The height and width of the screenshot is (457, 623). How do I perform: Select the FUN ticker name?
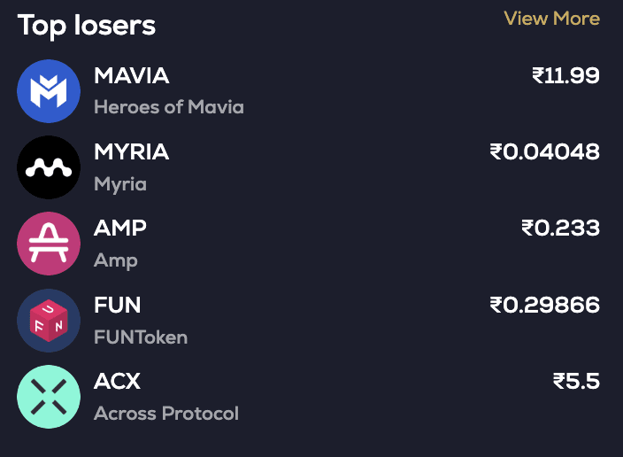point(118,305)
